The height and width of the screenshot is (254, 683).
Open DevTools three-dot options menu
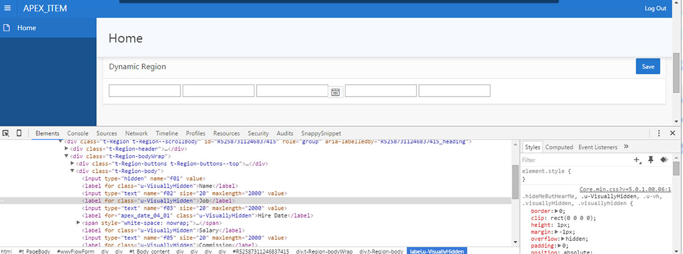point(659,133)
